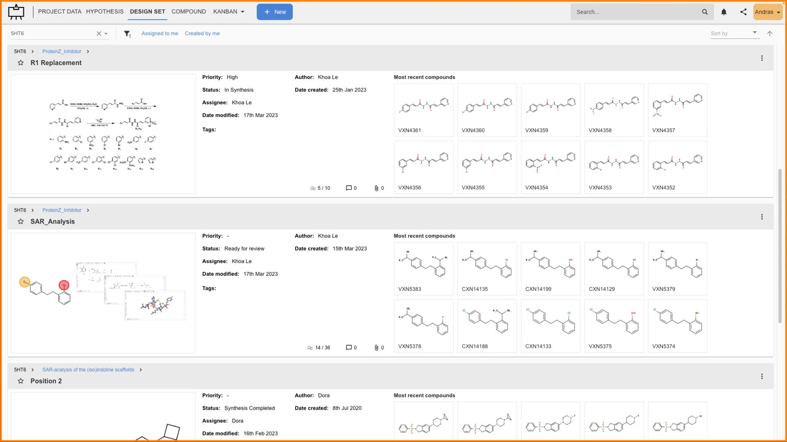787x442 pixels.
Task: Apply the Assigned to me filter
Action: 160,34
